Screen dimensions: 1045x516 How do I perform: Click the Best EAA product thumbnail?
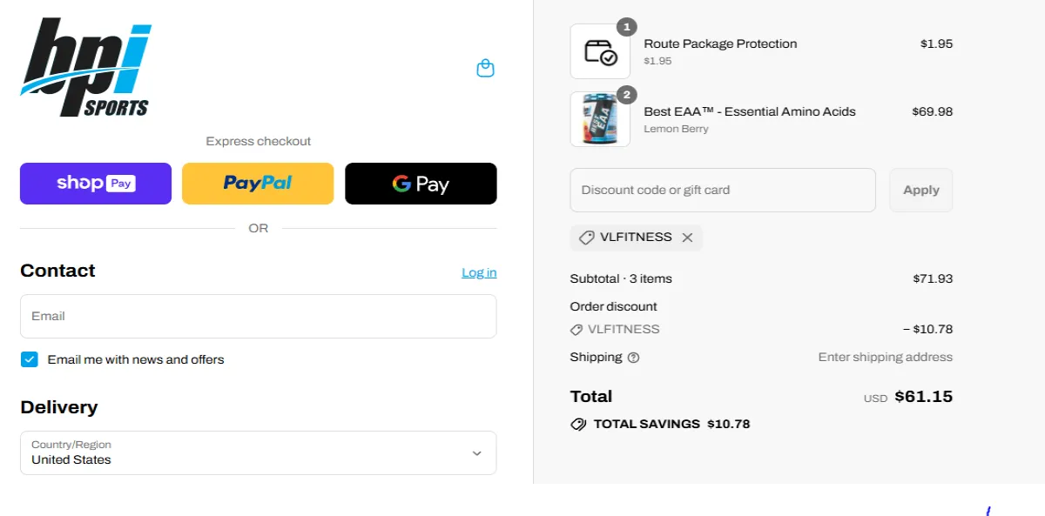pyautogui.click(x=600, y=119)
